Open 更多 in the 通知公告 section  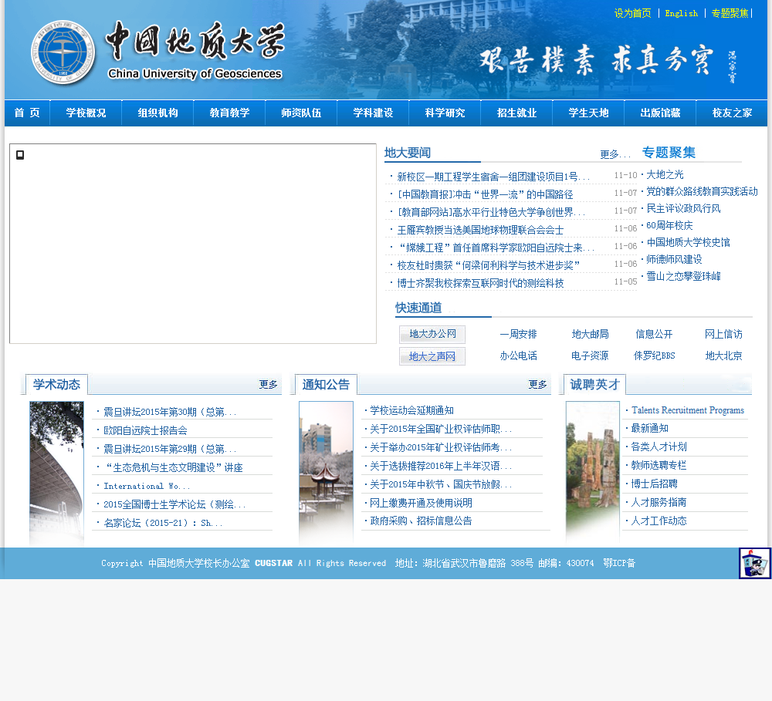(x=537, y=385)
